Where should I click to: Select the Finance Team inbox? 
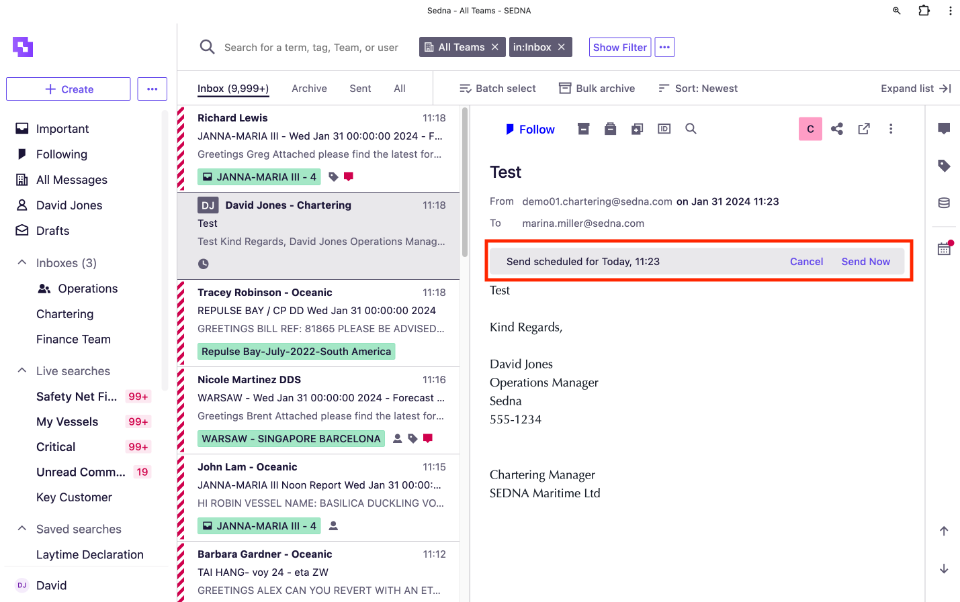[x=74, y=340]
